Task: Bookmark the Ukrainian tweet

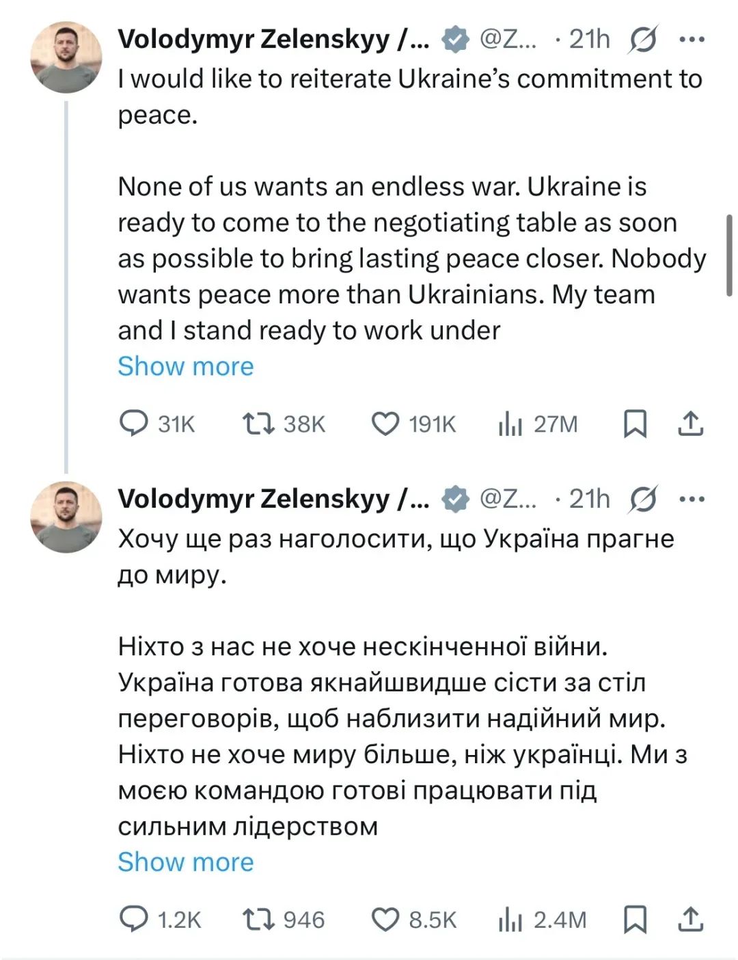Action: (x=635, y=920)
